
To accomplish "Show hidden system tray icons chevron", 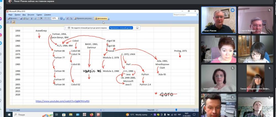I will (x=151, y=114).
